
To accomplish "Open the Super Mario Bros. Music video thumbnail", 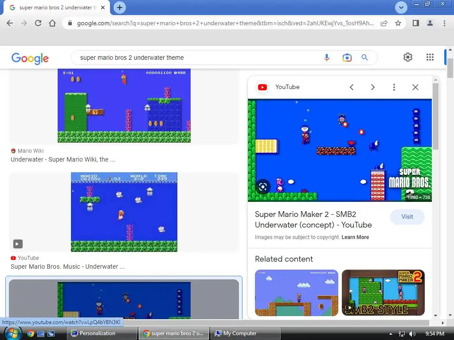I will pyautogui.click(x=124, y=212).
